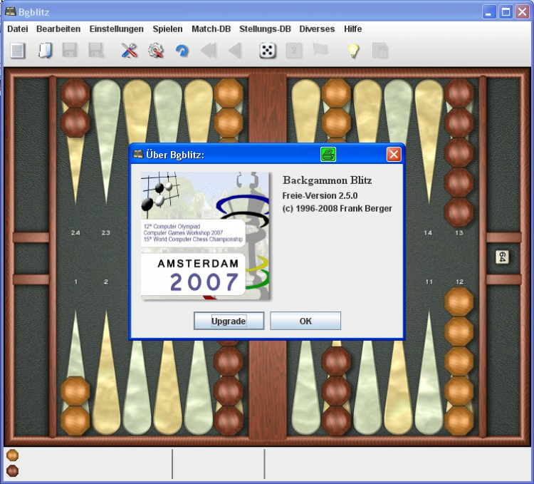Close the Über Bgblitz dialog
534x484 pixels.
pos(394,155)
